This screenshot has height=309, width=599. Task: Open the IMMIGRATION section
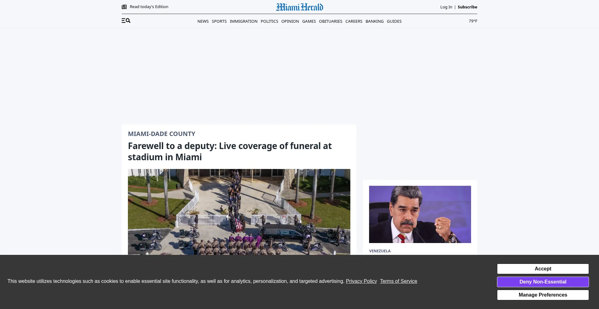pyautogui.click(x=243, y=21)
